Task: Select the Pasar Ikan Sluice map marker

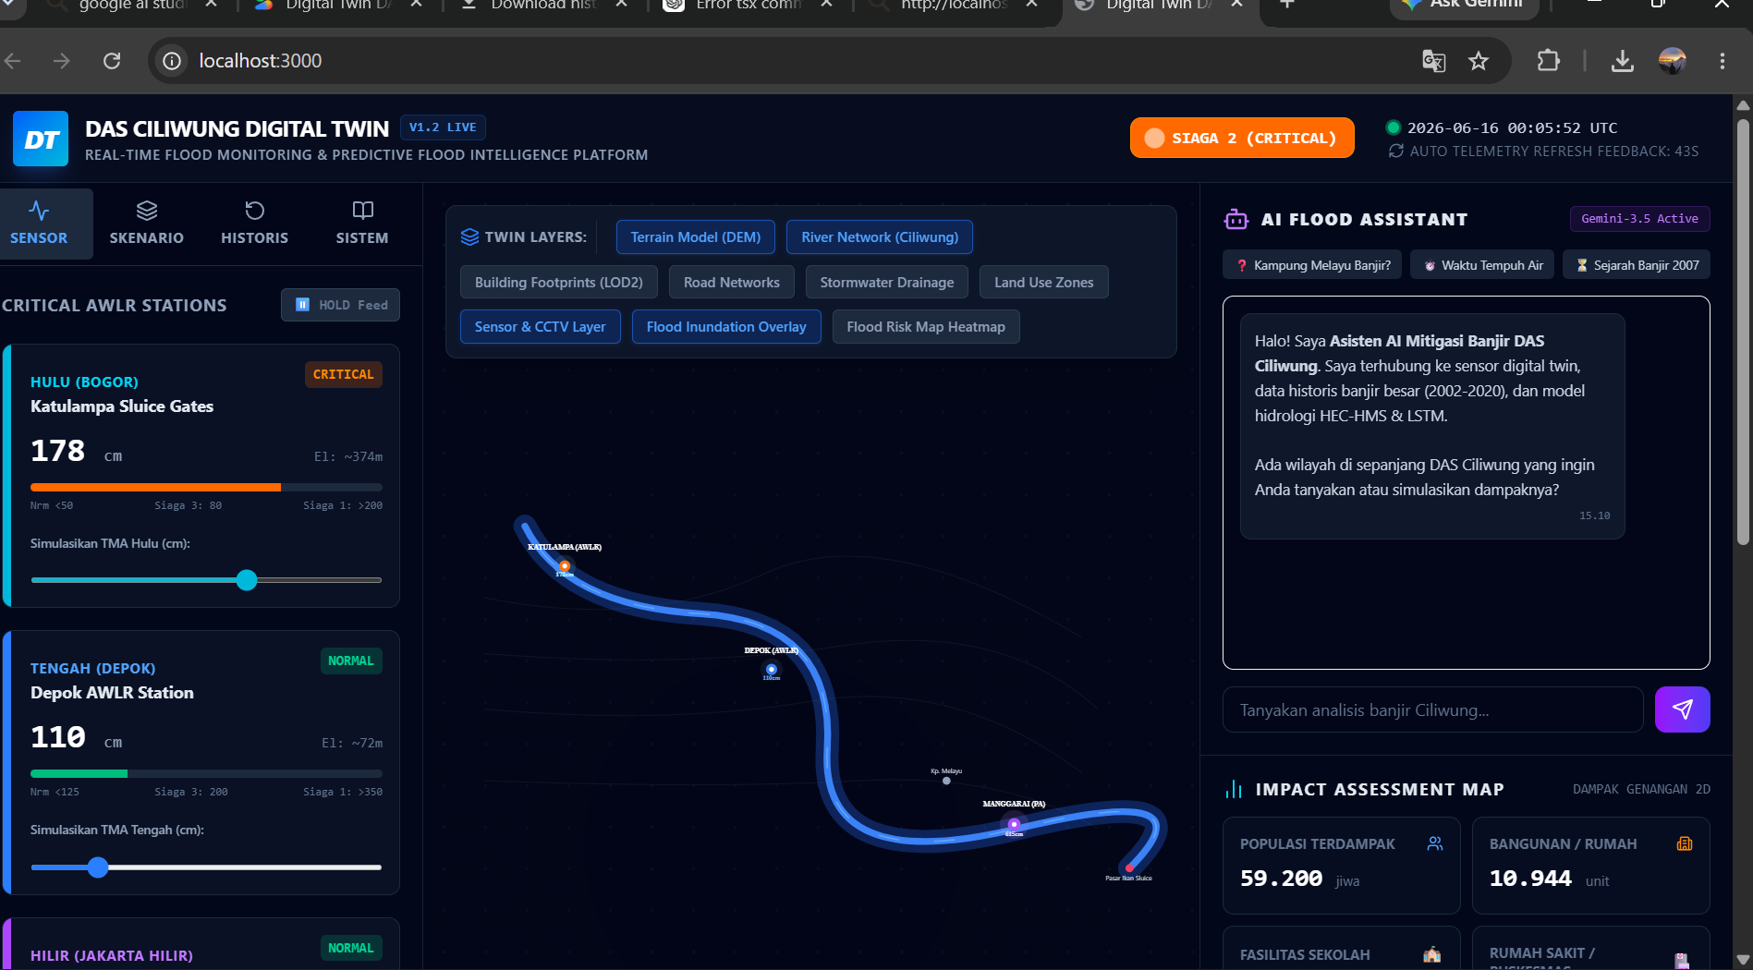Action: point(1129,868)
